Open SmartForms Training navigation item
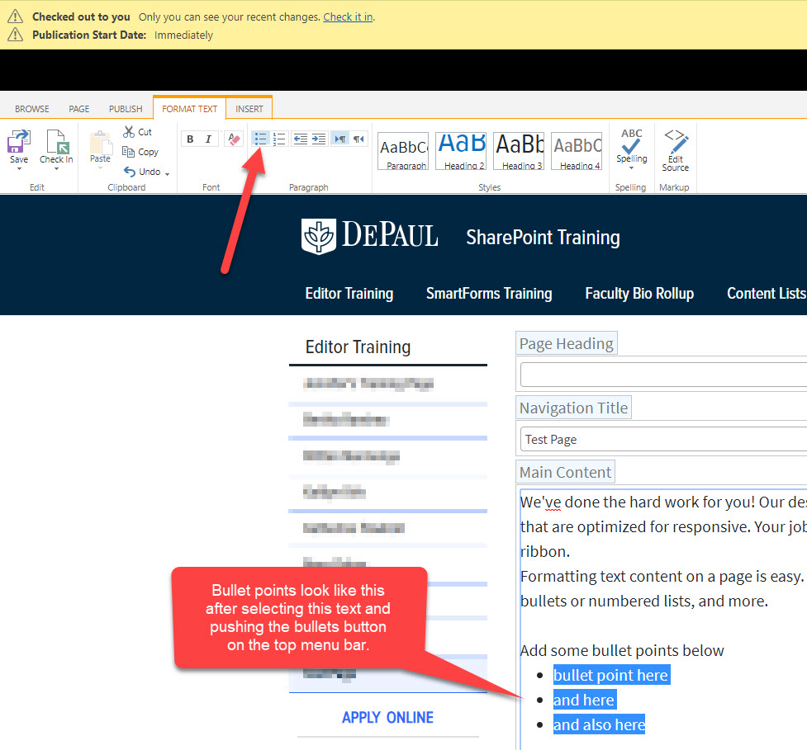 click(489, 294)
